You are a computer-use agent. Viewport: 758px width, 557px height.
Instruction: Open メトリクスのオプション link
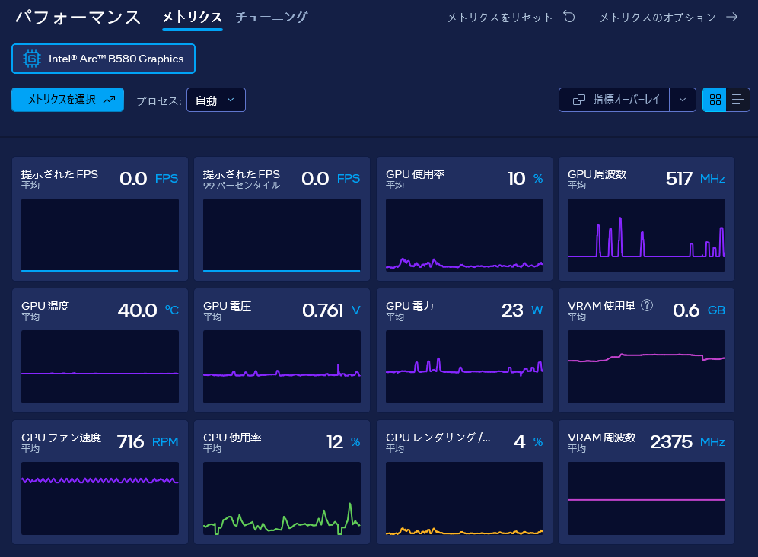(x=658, y=18)
